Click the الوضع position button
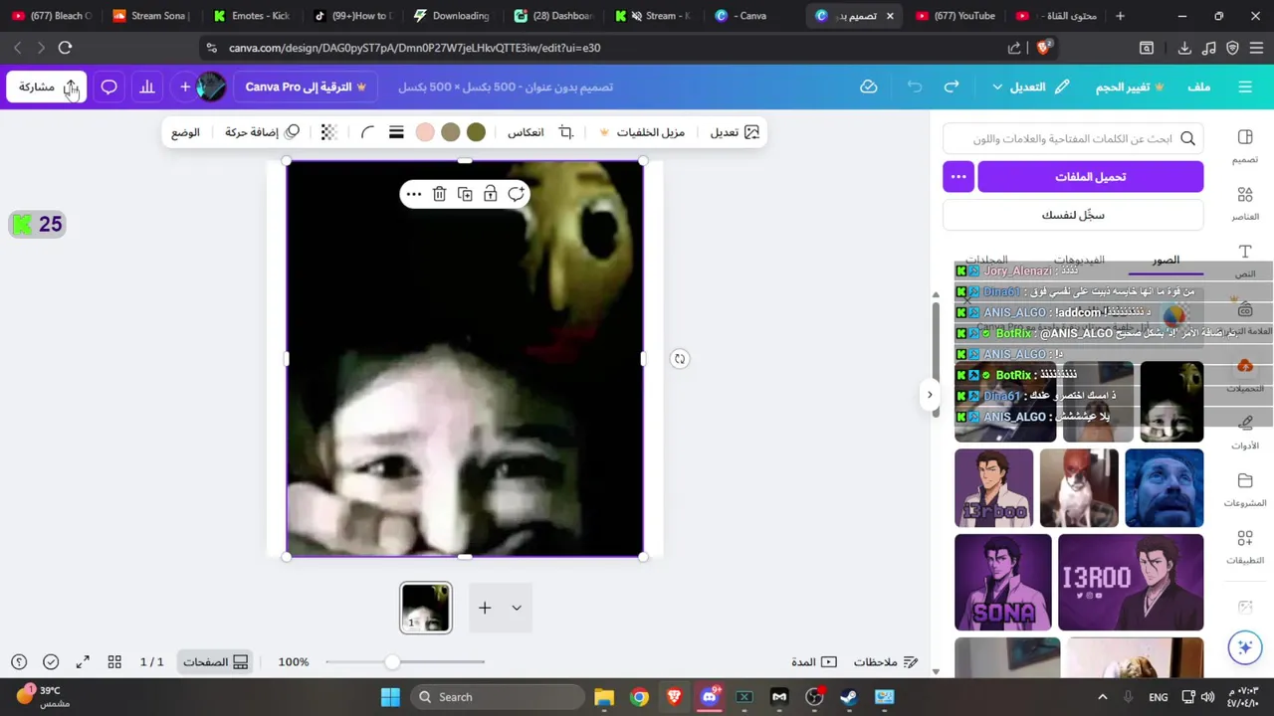Image resolution: width=1274 pixels, height=716 pixels. pos(185,132)
